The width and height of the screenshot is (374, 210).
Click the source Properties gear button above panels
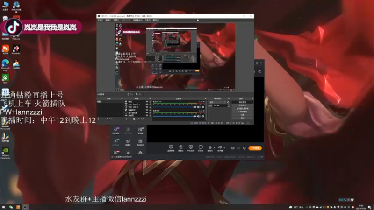click(130, 94)
